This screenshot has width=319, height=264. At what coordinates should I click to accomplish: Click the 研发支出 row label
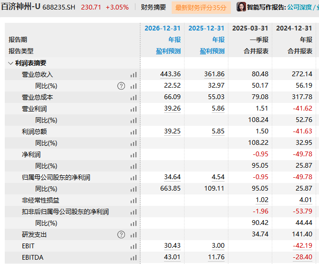tap(34, 234)
